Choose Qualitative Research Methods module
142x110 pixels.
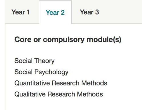pos(59,94)
